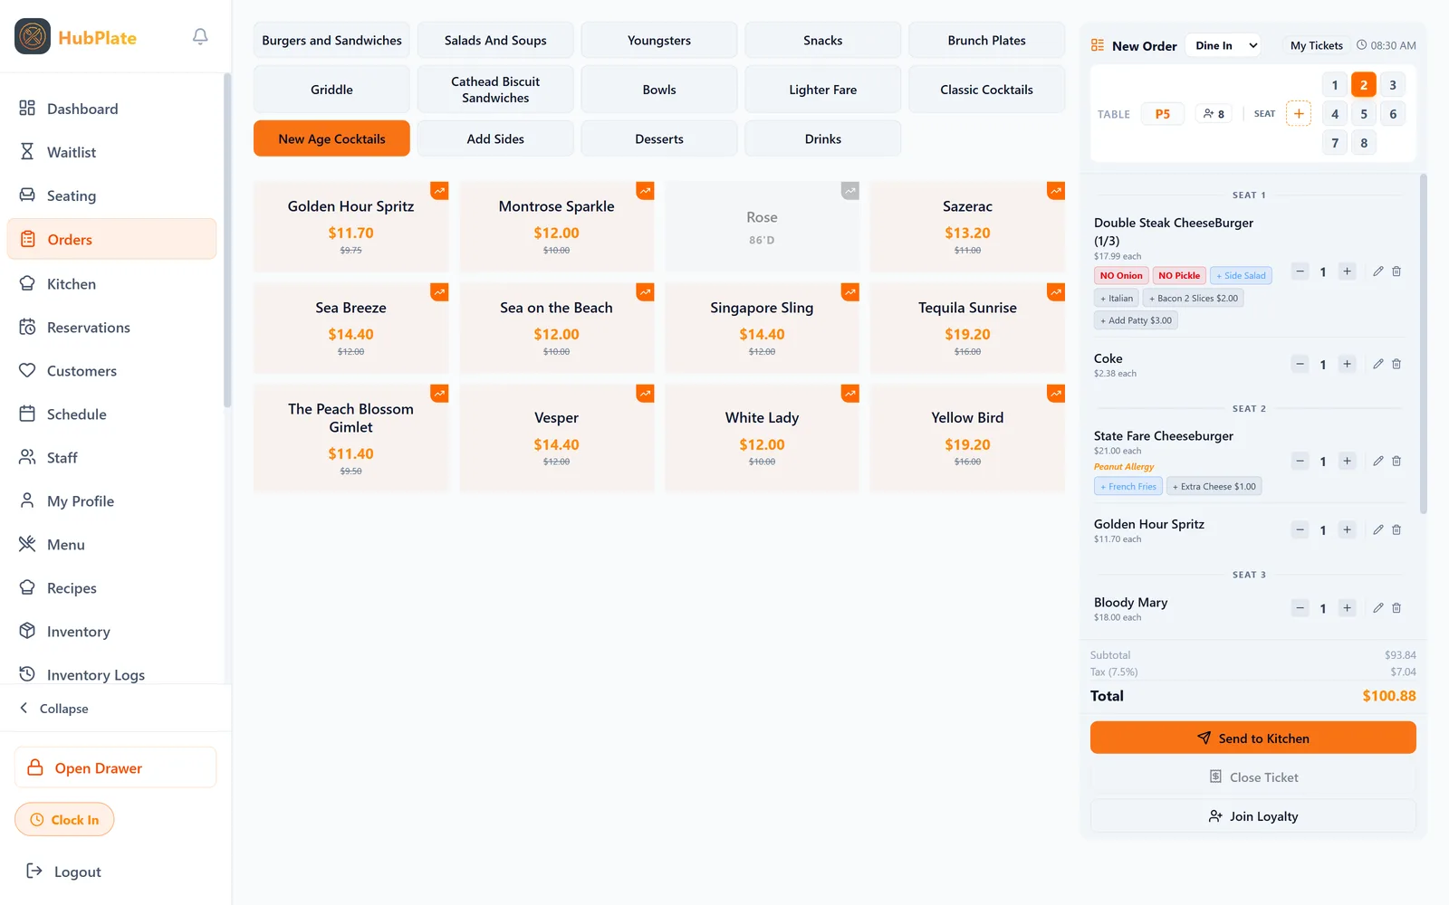Click the Side Salad modifier tag
The height and width of the screenshot is (905, 1449).
[1241, 275]
